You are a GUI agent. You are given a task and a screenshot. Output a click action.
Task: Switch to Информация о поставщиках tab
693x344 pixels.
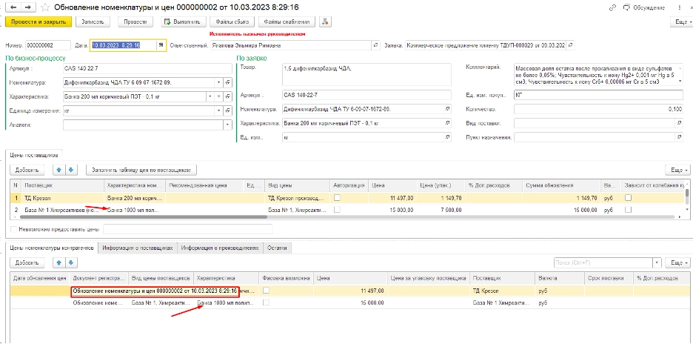pos(137,248)
